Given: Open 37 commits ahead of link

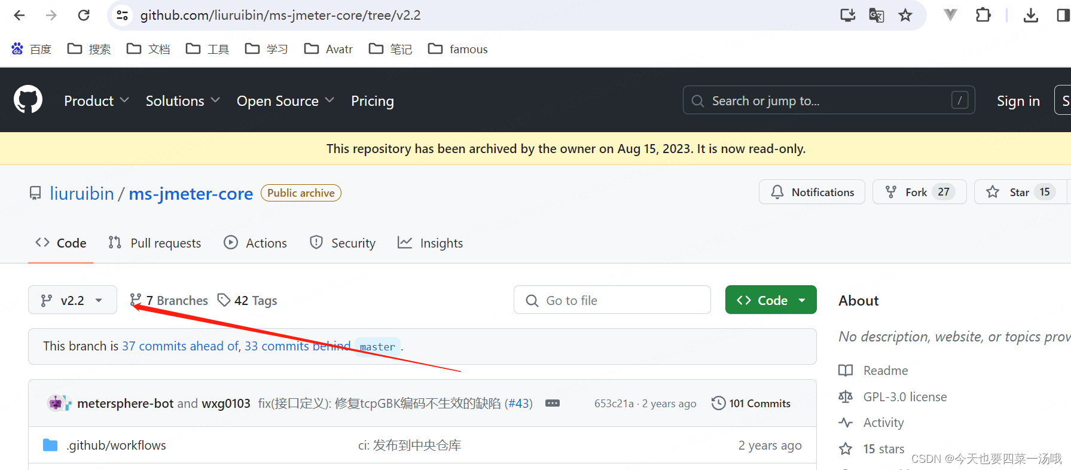Looking at the screenshot, I should pos(181,346).
